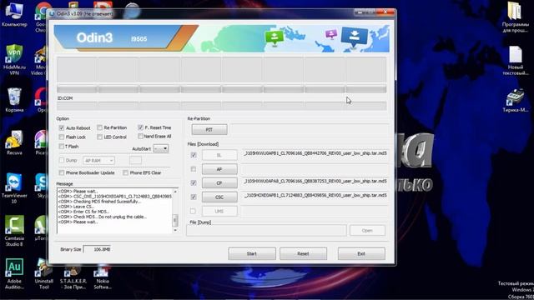Launch Adobe Audition desktop icon
534x300 pixels.
[14, 273]
